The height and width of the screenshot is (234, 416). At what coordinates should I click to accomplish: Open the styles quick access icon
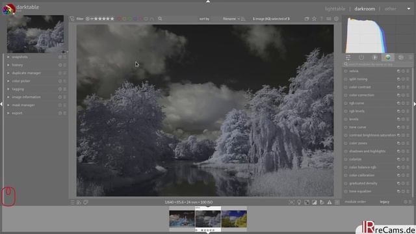[79, 202]
